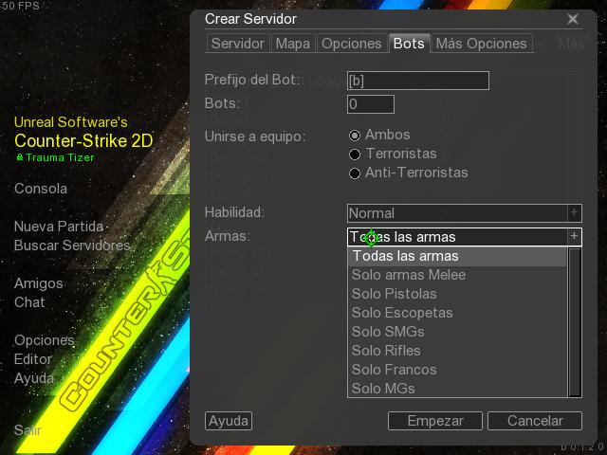Select the Ambos radio button

(354, 136)
